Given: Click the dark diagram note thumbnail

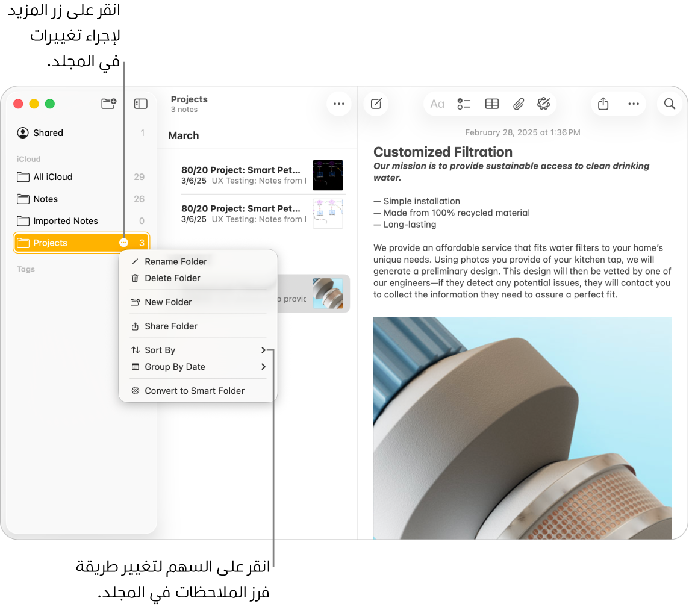Looking at the screenshot, I should (x=328, y=175).
